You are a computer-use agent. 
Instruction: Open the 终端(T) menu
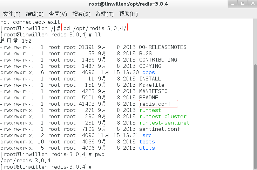tap(105, 14)
